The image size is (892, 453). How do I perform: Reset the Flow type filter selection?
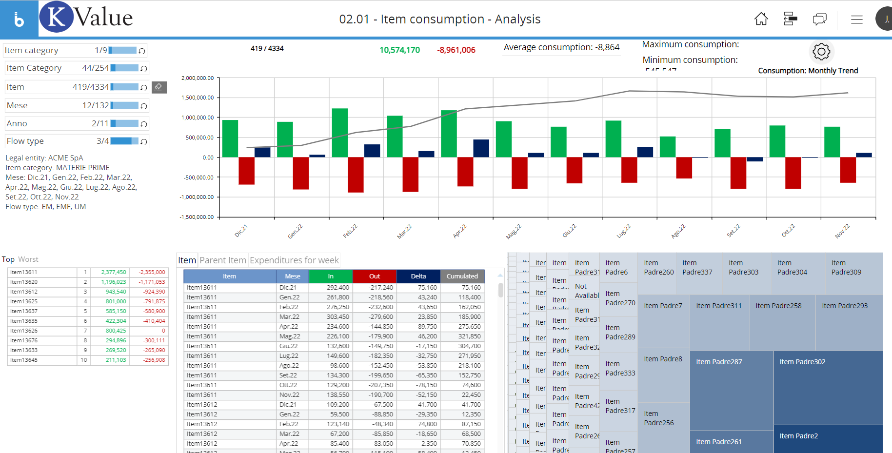pyautogui.click(x=144, y=141)
